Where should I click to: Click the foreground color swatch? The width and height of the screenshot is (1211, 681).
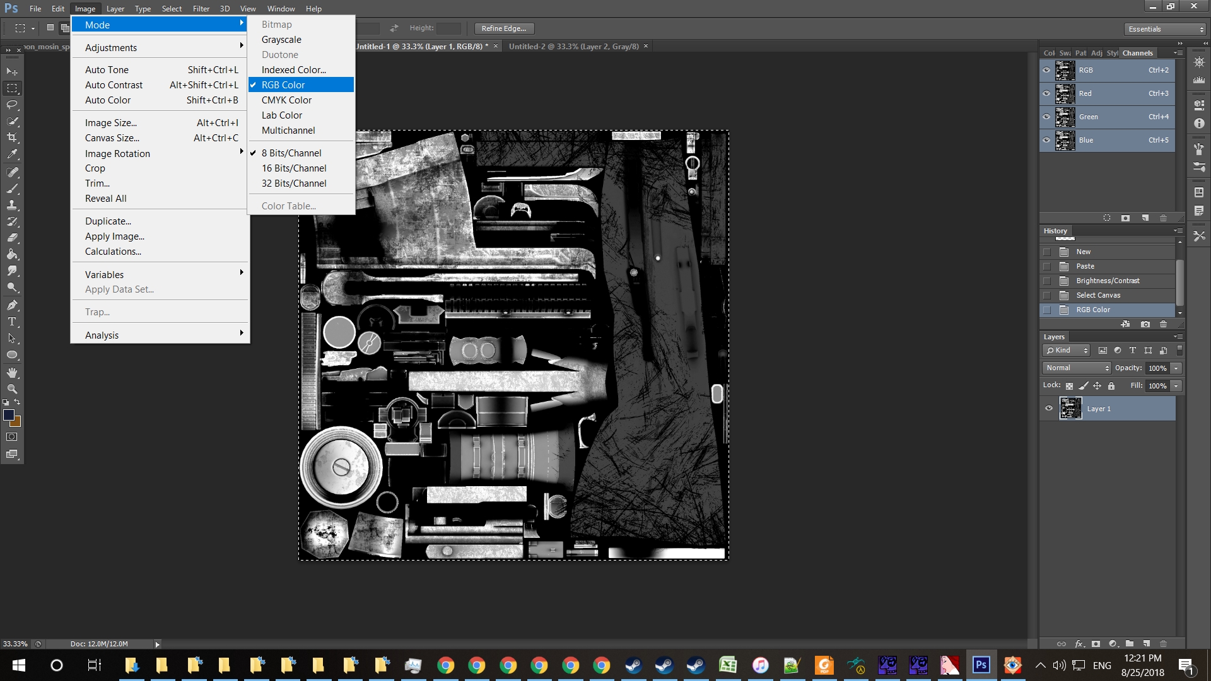pos(8,415)
